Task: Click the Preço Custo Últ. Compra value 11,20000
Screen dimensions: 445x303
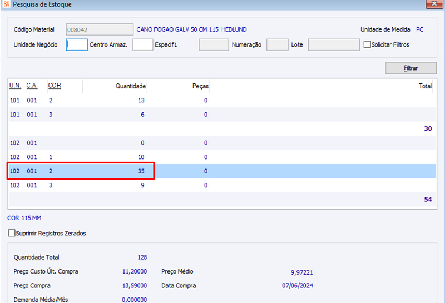Action: (x=135, y=271)
